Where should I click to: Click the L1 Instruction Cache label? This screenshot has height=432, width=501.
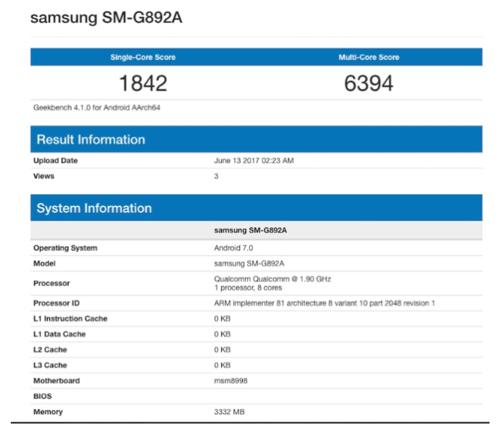click(70, 319)
